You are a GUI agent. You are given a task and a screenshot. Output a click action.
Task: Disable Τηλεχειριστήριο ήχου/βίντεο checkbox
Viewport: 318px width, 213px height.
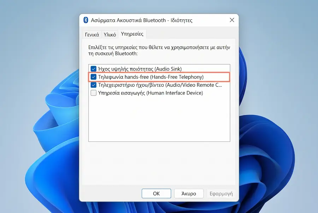point(94,85)
